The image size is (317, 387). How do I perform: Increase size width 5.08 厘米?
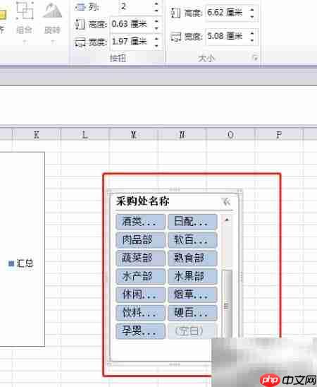tap(252, 33)
